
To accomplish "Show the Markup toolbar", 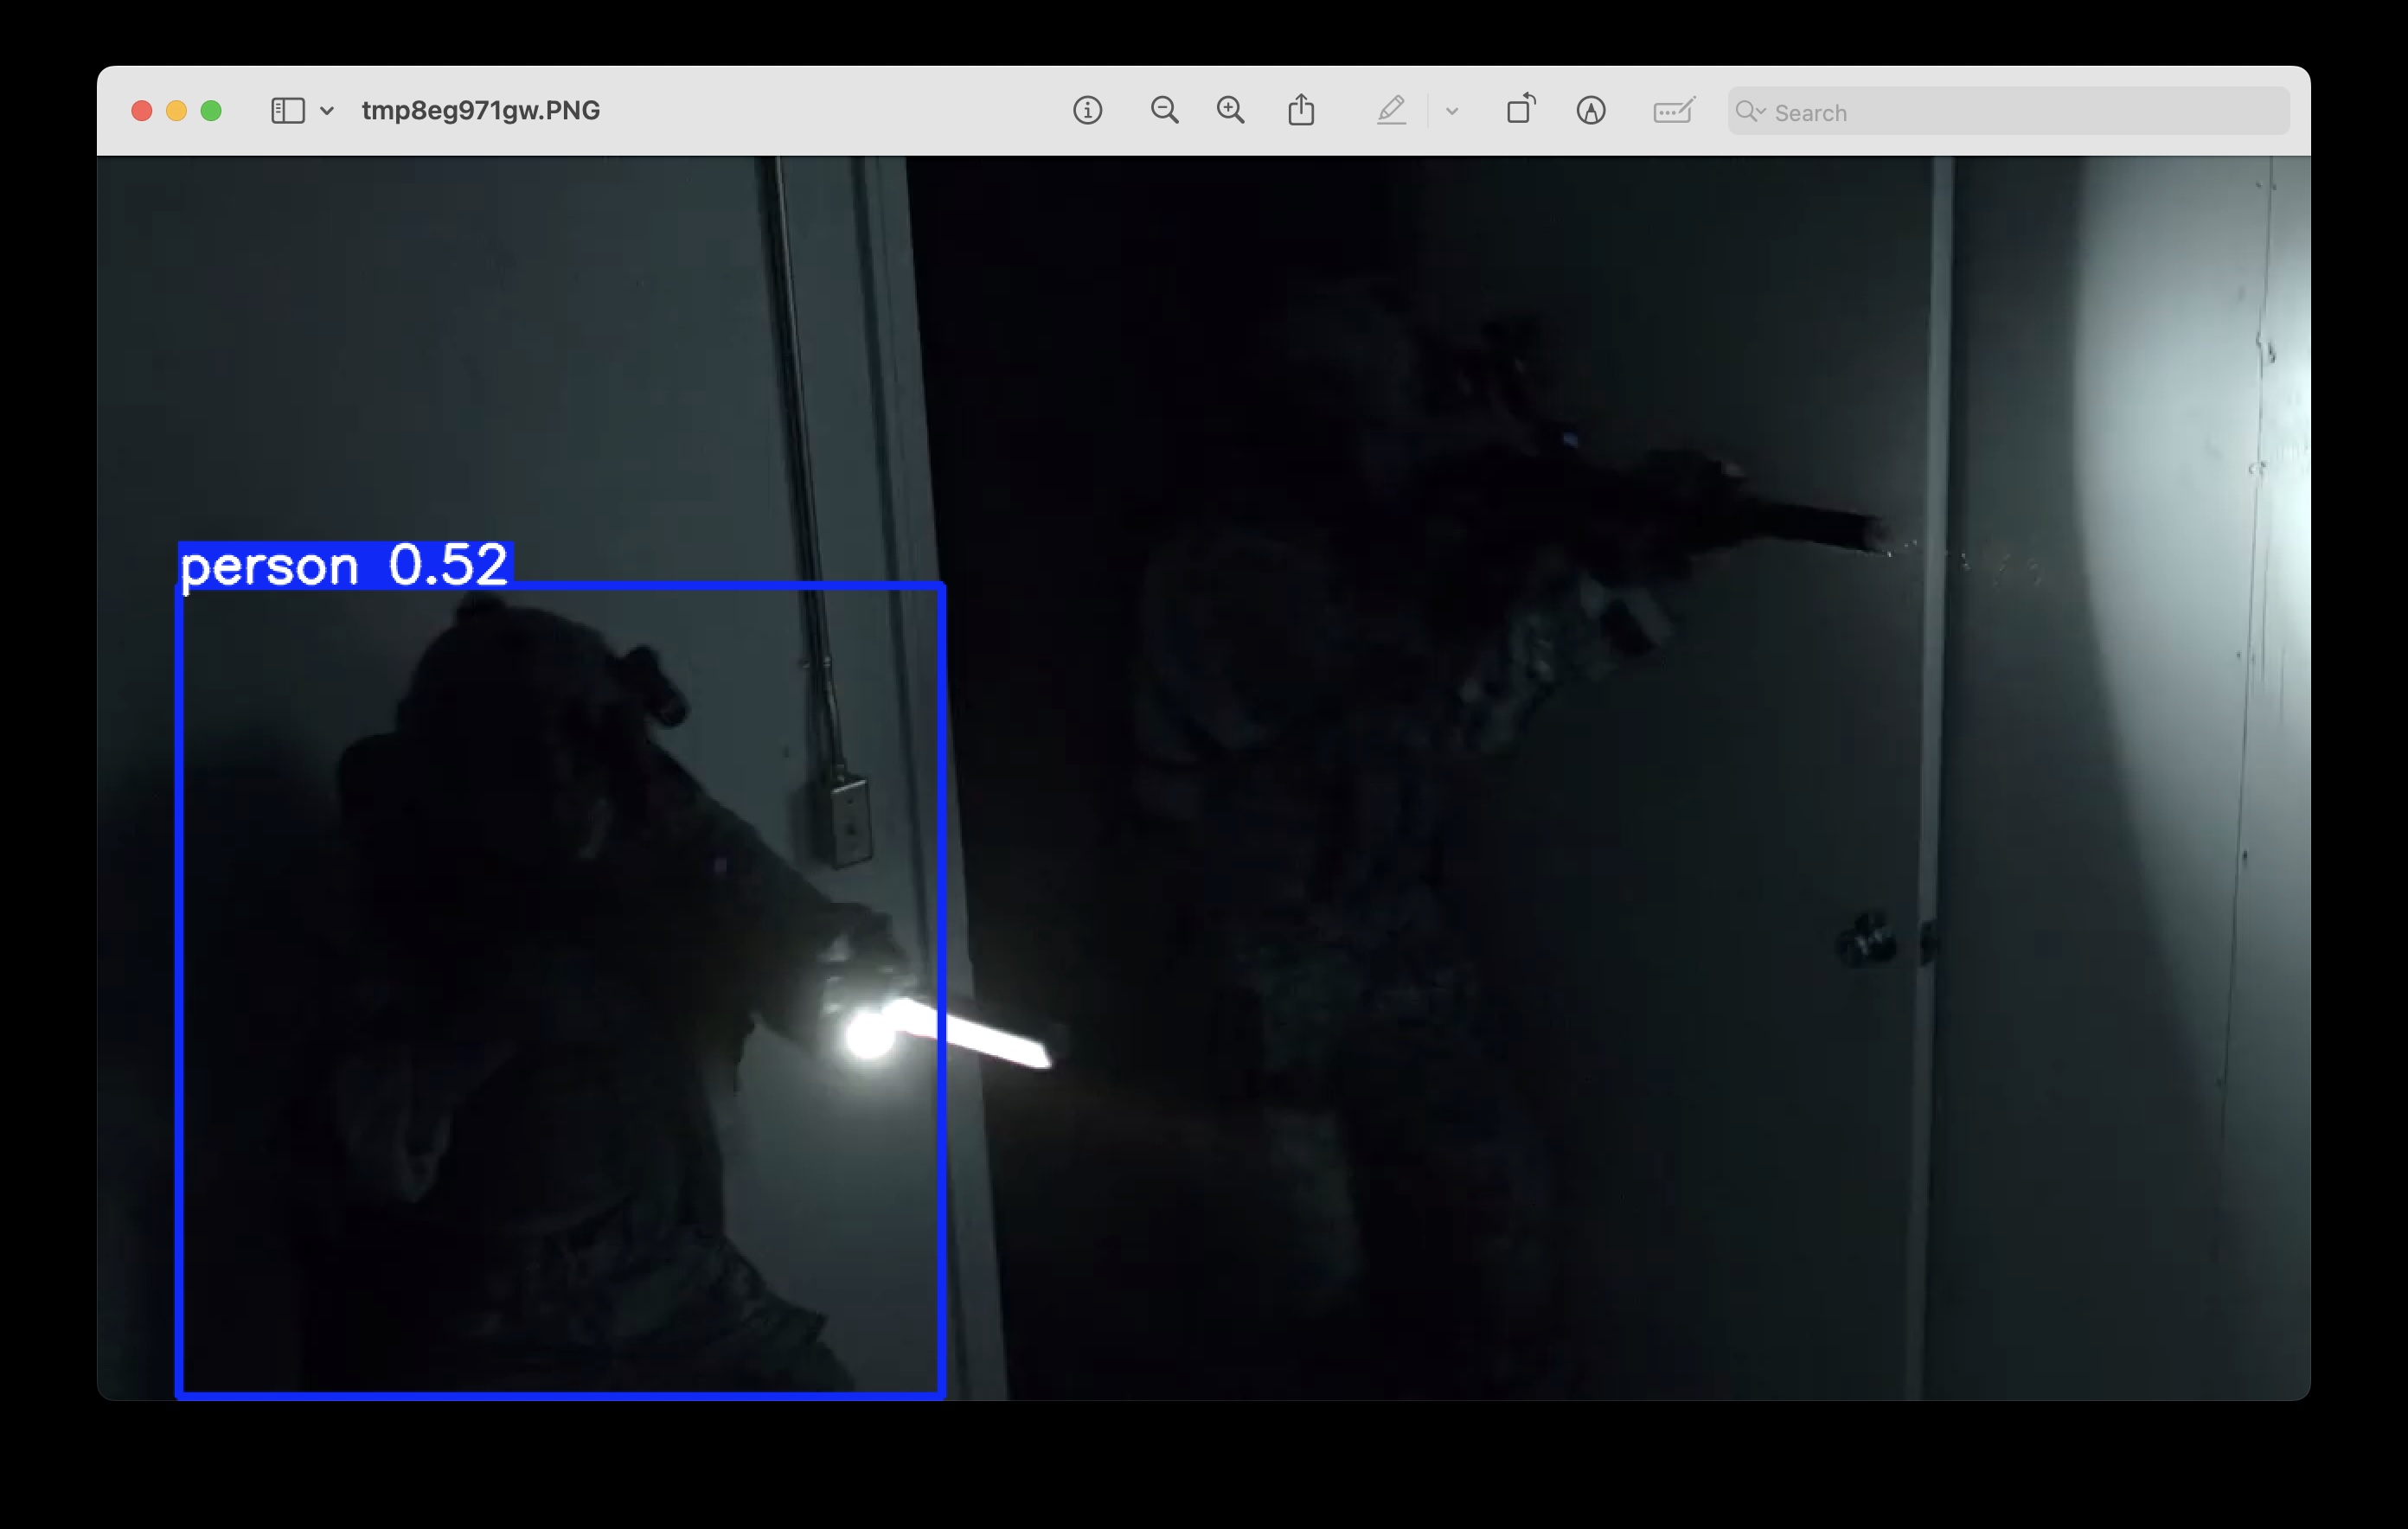I will [x=1590, y=110].
